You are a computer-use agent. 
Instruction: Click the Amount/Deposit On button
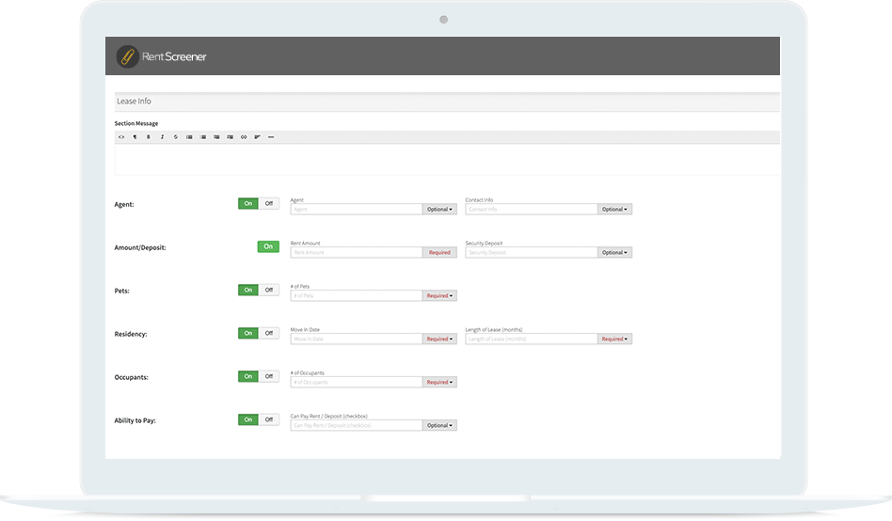tap(268, 246)
